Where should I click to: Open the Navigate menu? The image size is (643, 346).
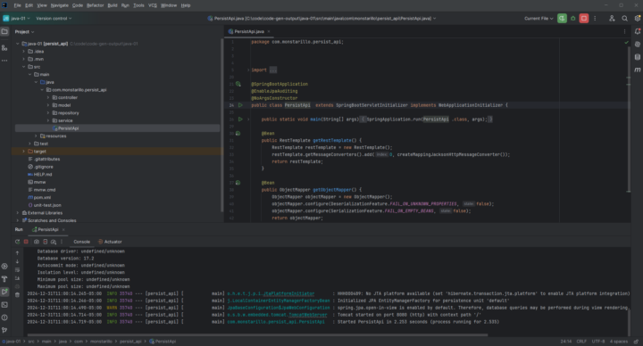pyautogui.click(x=60, y=5)
